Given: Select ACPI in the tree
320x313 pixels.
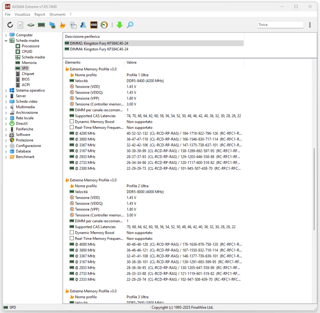Looking at the screenshot, I should point(26,85).
